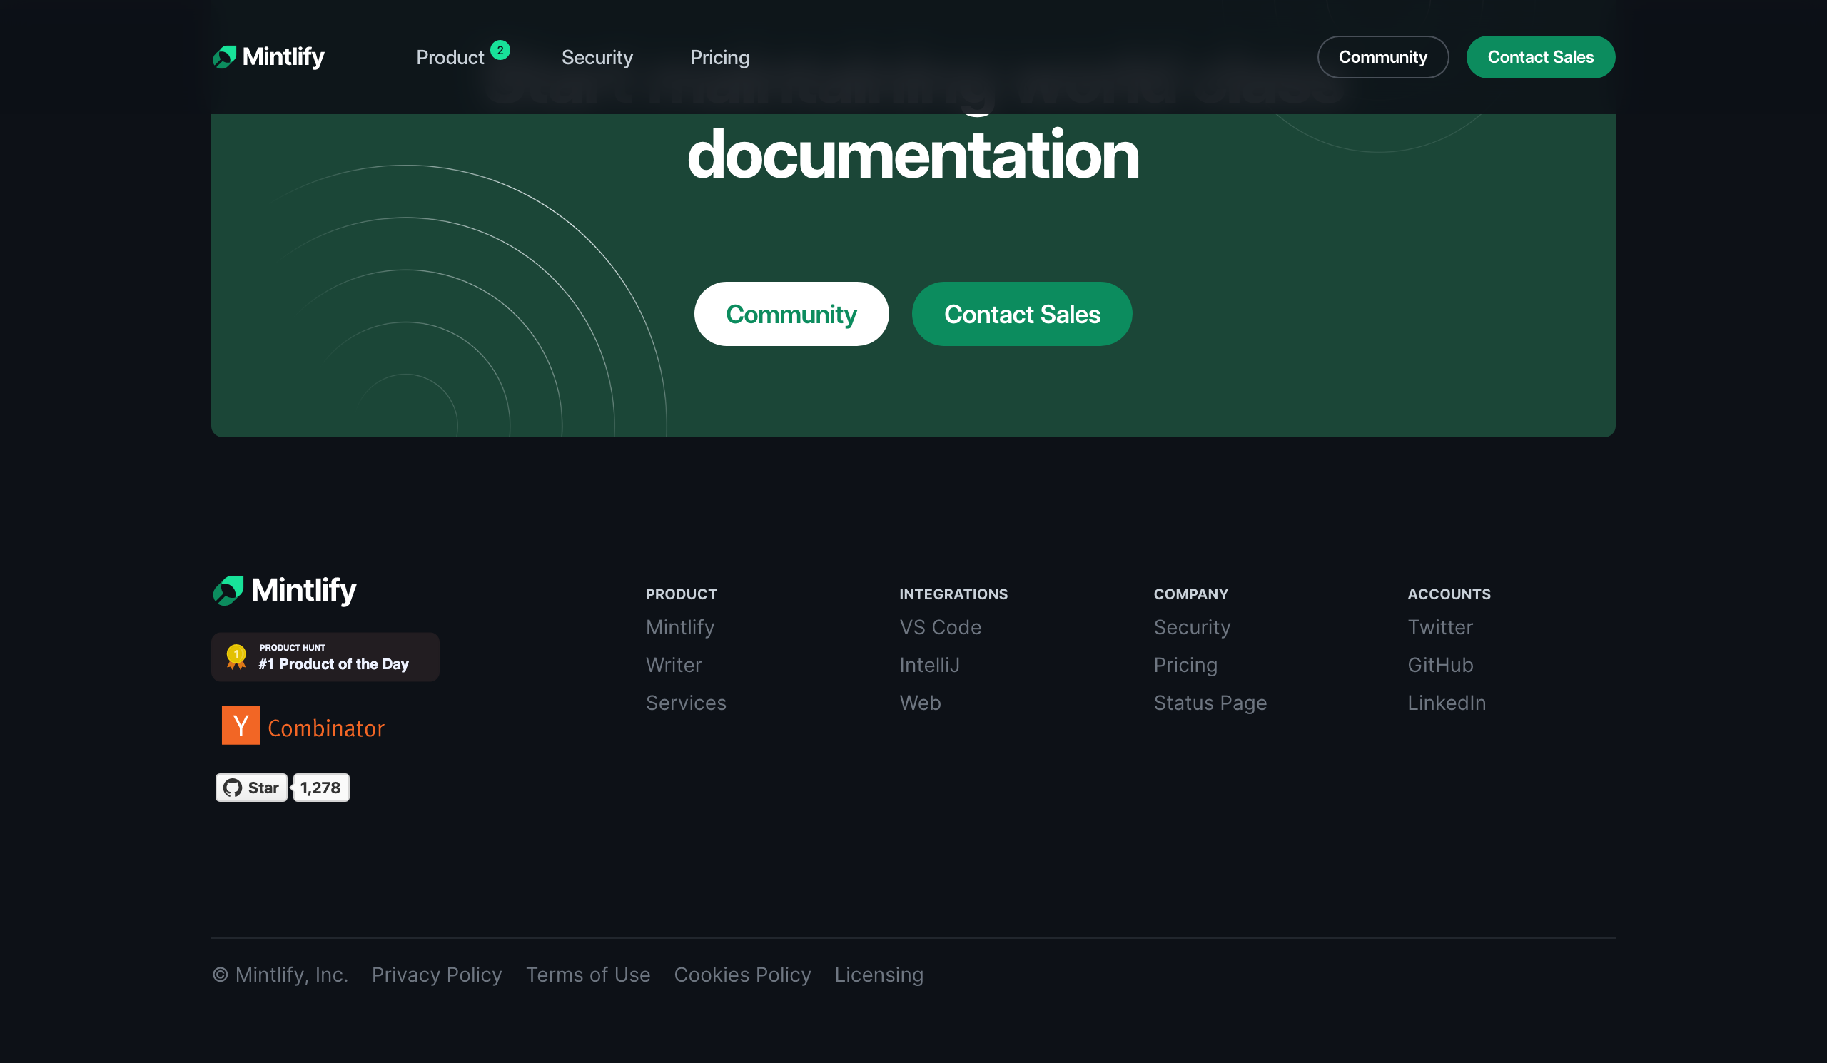Open Security under Company in footer

[1192, 627]
